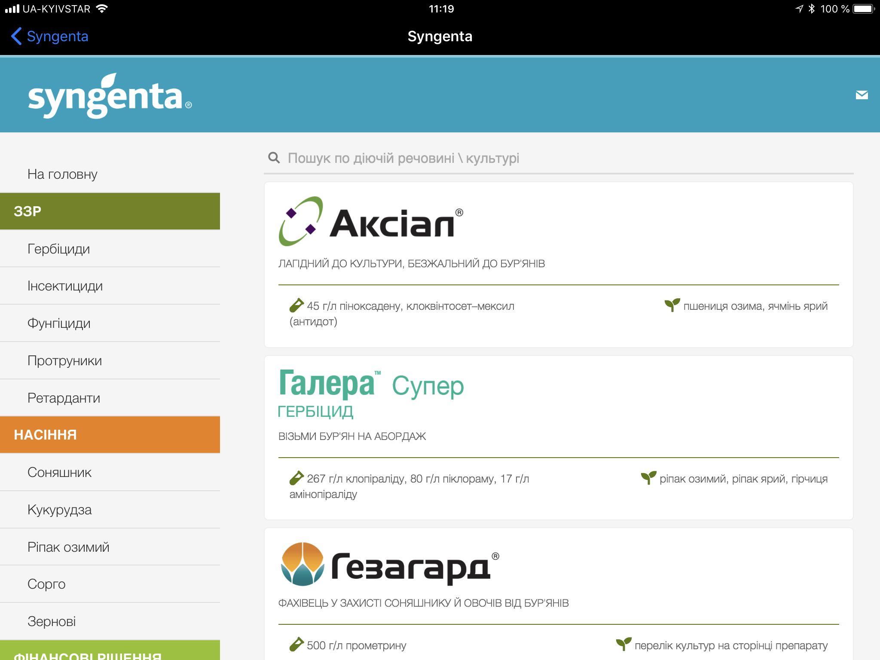This screenshot has height=660, width=880.
Task: Tap sprout icon beside пшениця озима
Action: pos(672,305)
